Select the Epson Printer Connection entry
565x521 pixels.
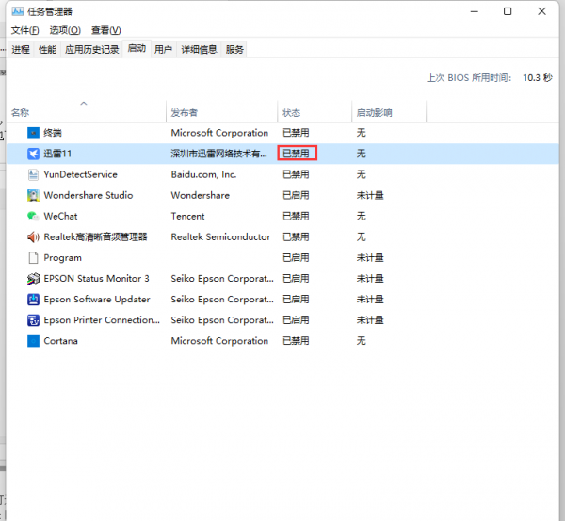pos(102,320)
